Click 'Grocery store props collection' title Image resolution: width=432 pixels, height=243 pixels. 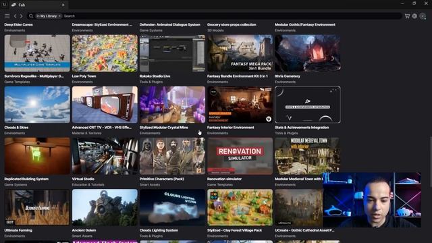point(232,24)
